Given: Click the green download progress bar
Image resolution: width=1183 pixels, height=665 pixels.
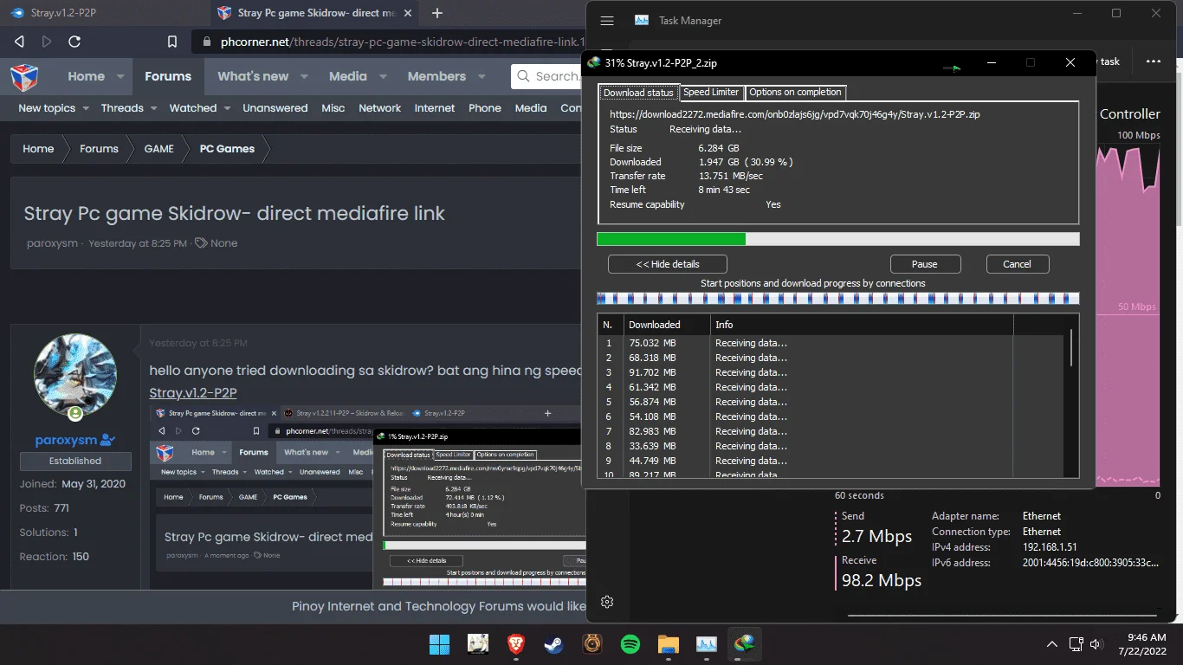Looking at the screenshot, I should click(838, 239).
